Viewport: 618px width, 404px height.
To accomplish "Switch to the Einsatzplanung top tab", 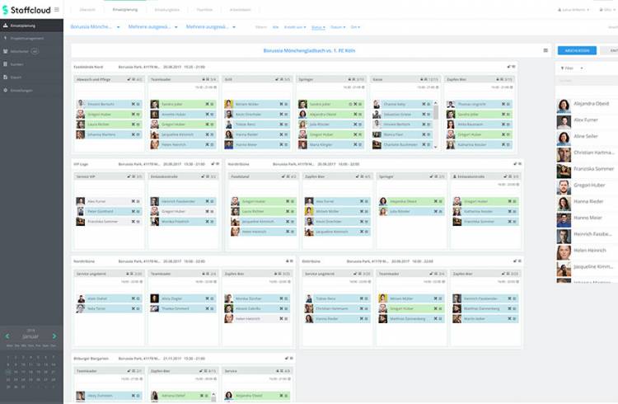I will (125, 9).
